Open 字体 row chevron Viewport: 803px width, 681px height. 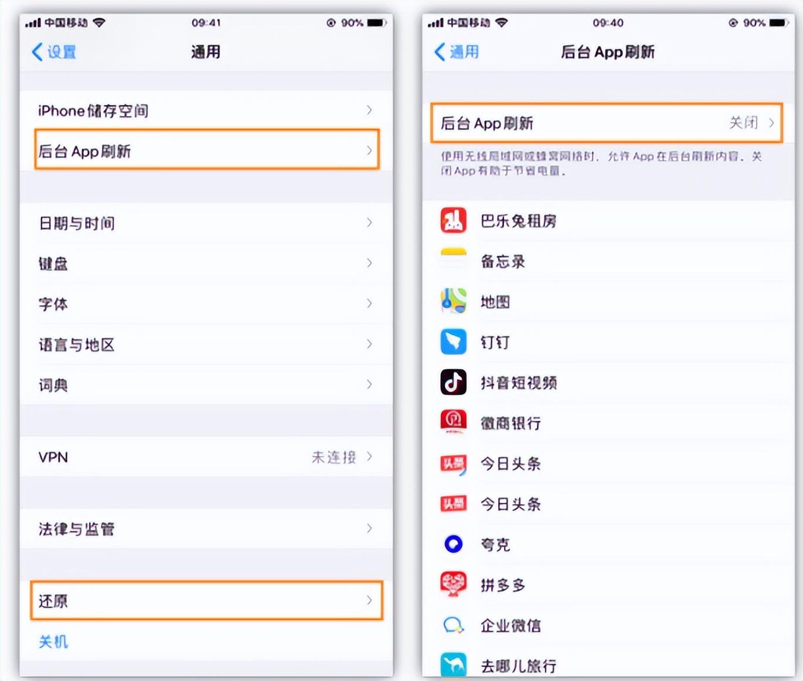click(x=369, y=304)
